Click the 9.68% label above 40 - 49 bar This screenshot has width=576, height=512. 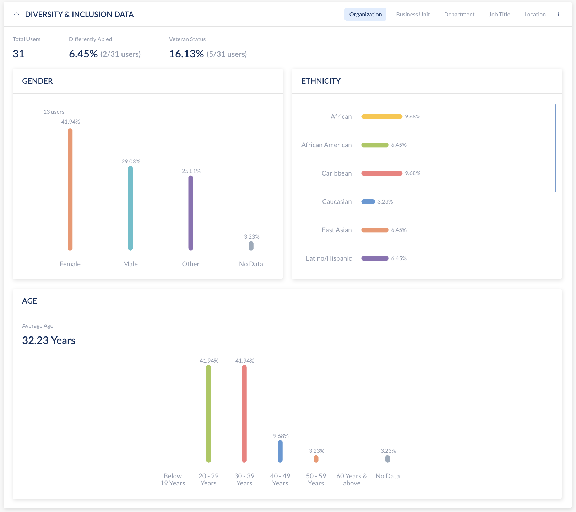tap(281, 436)
